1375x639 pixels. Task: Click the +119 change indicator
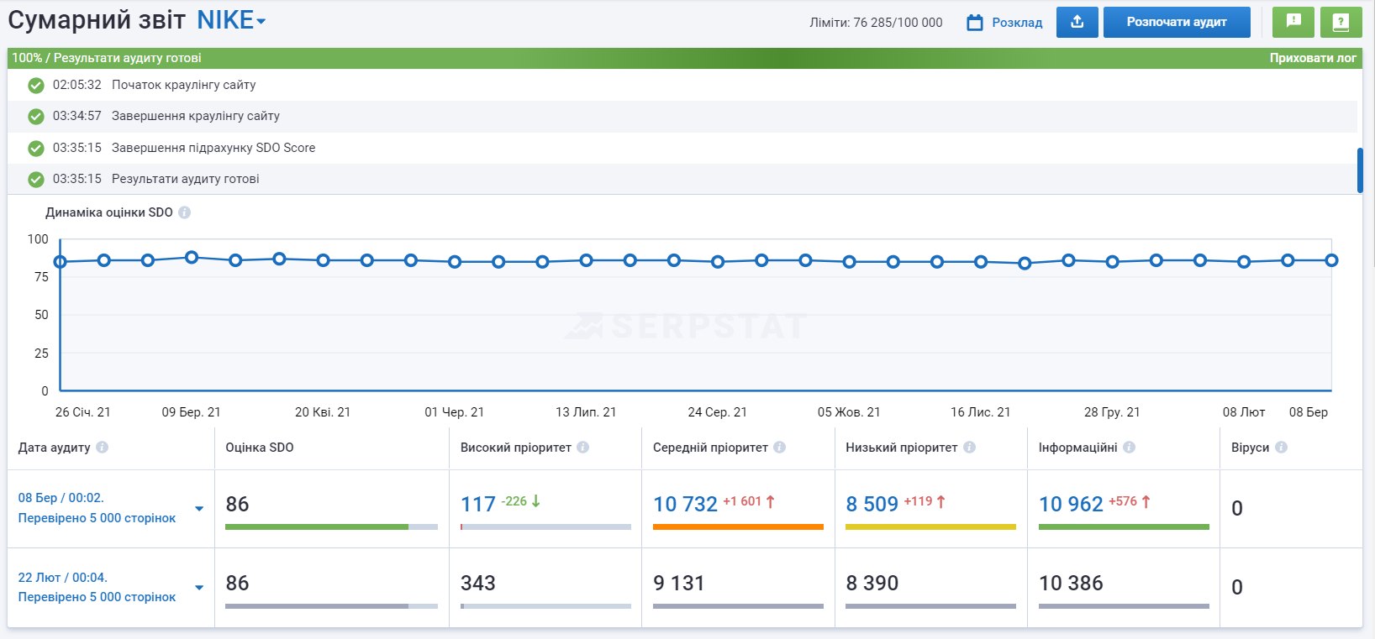click(x=925, y=501)
